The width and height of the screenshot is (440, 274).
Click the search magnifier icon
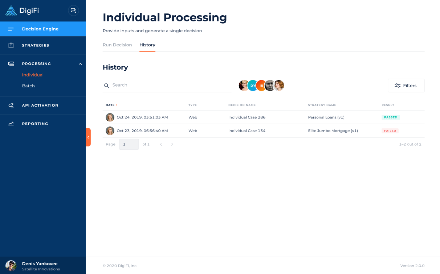pyautogui.click(x=106, y=86)
